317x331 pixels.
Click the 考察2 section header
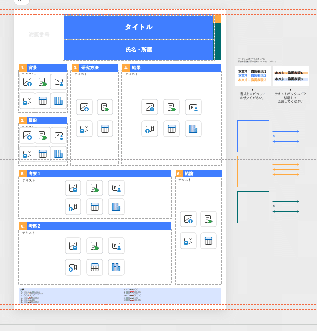[95, 226]
